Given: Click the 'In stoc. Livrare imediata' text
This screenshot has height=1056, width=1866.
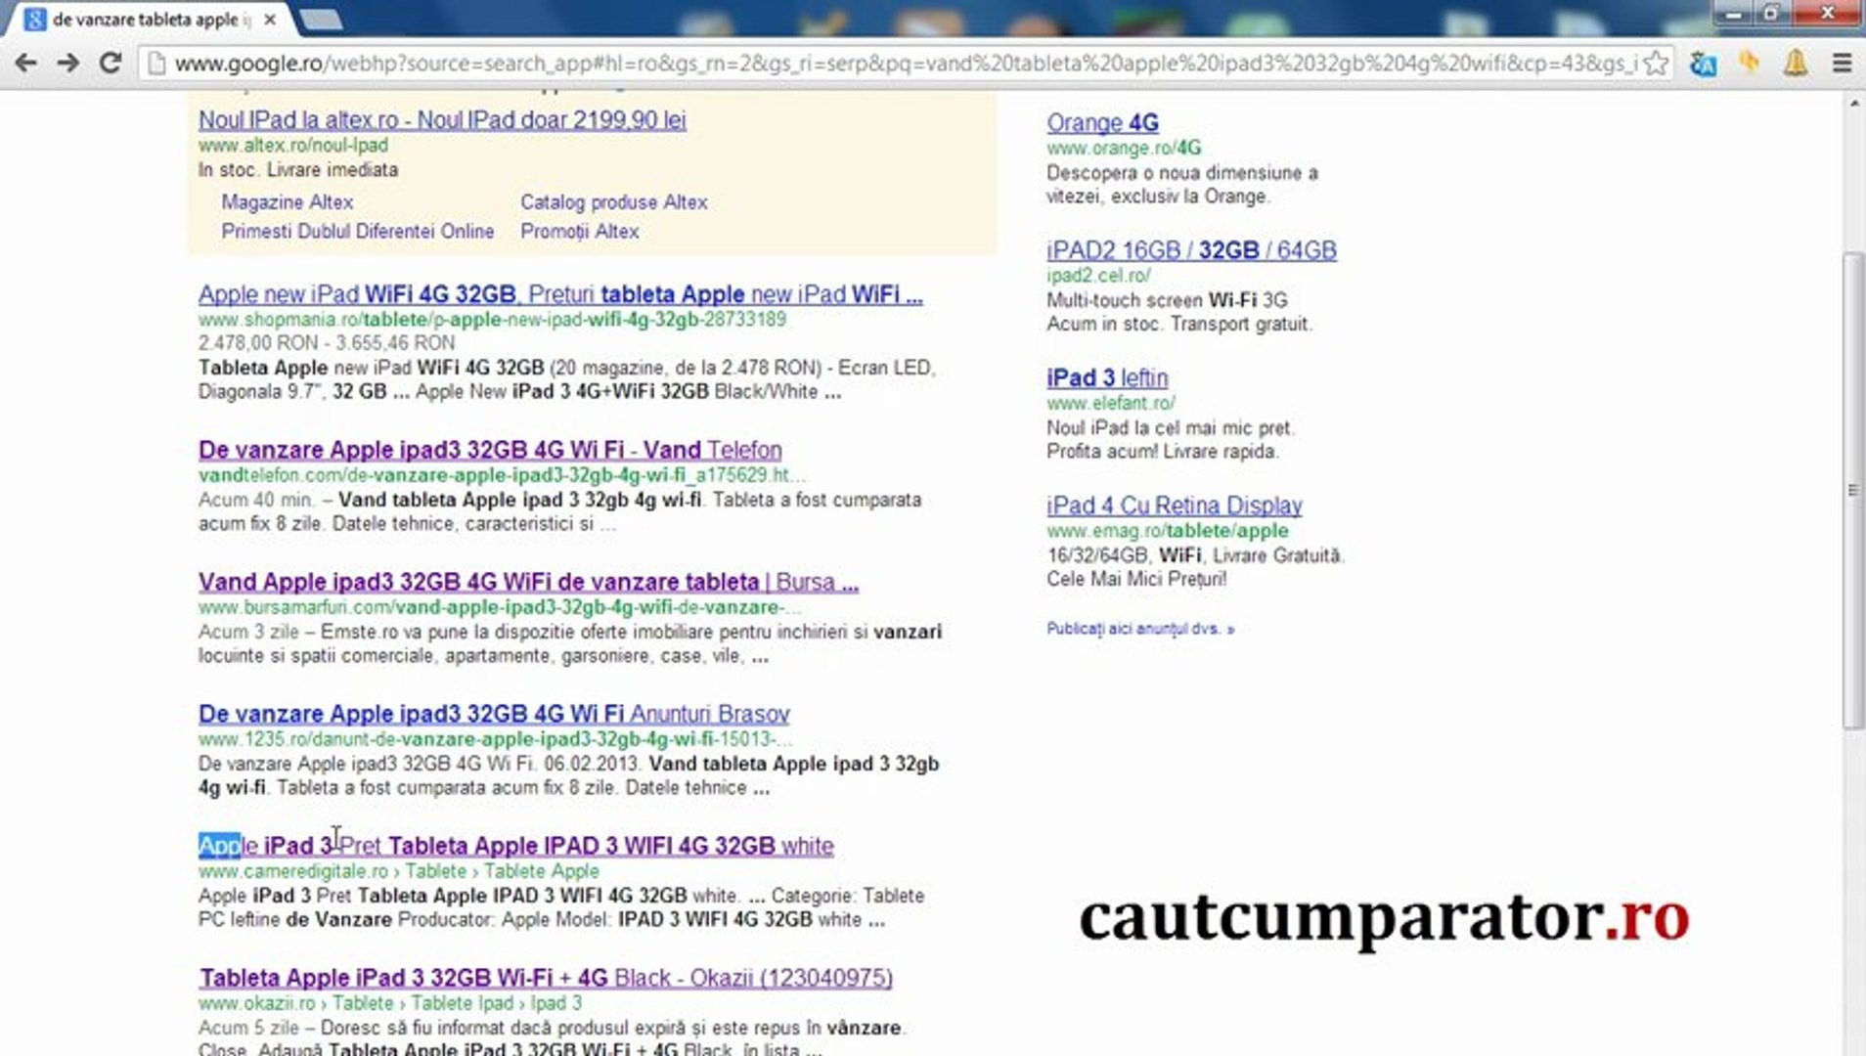Looking at the screenshot, I should [x=298, y=170].
